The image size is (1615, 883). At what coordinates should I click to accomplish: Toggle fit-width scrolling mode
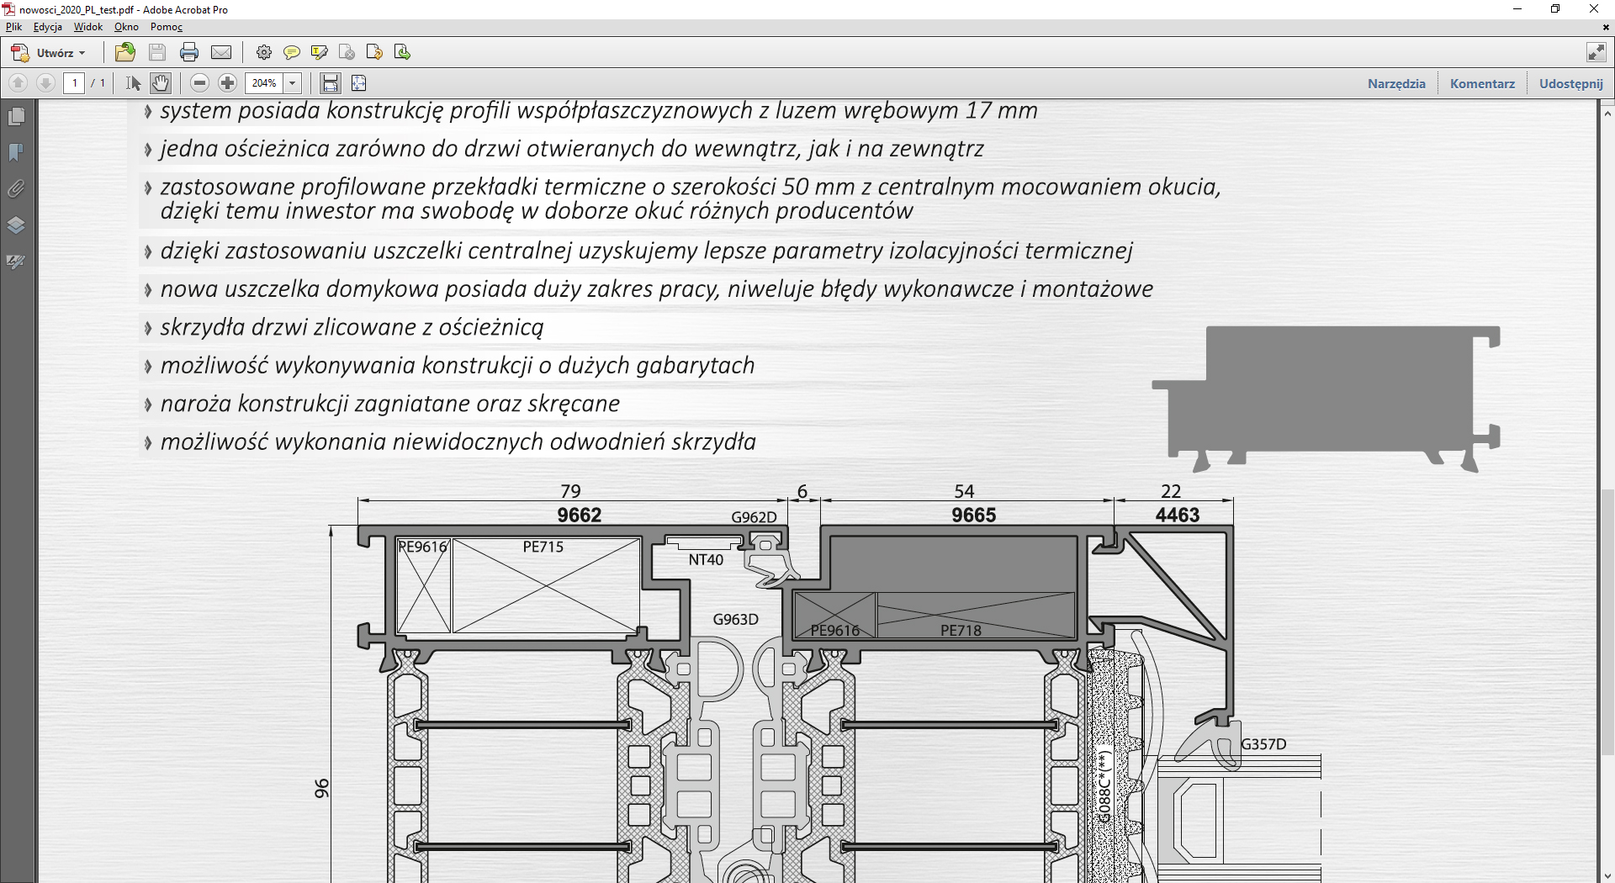pyautogui.click(x=331, y=82)
